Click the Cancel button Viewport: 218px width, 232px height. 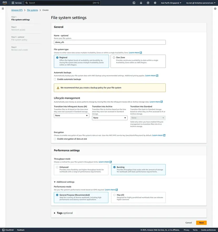tap(189, 223)
